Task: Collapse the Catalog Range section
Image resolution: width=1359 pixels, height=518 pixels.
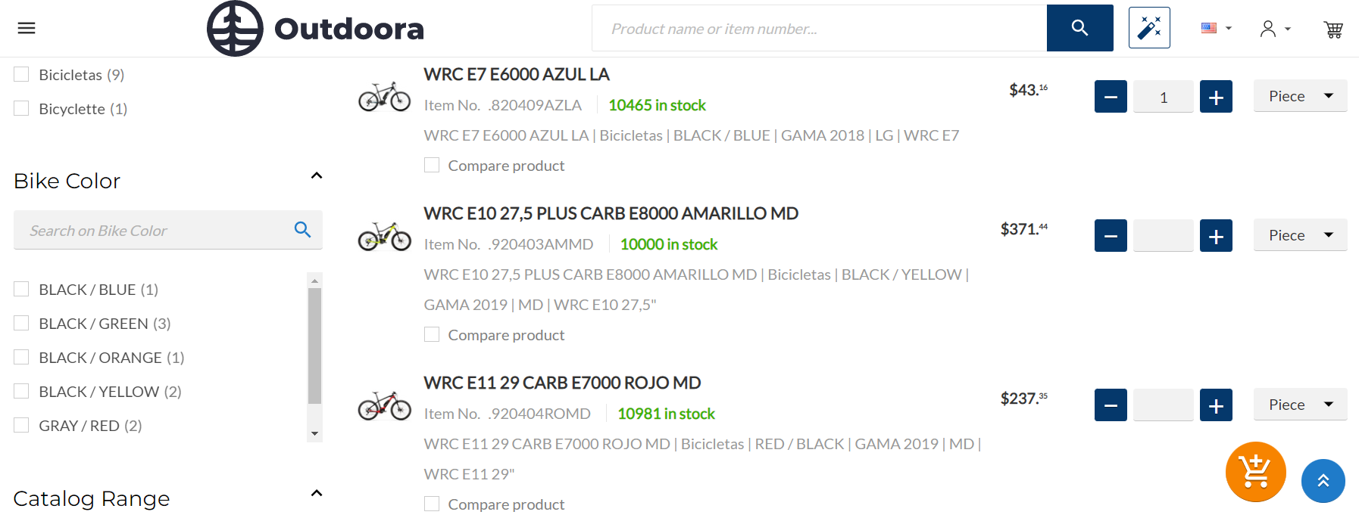Action: 317,494
